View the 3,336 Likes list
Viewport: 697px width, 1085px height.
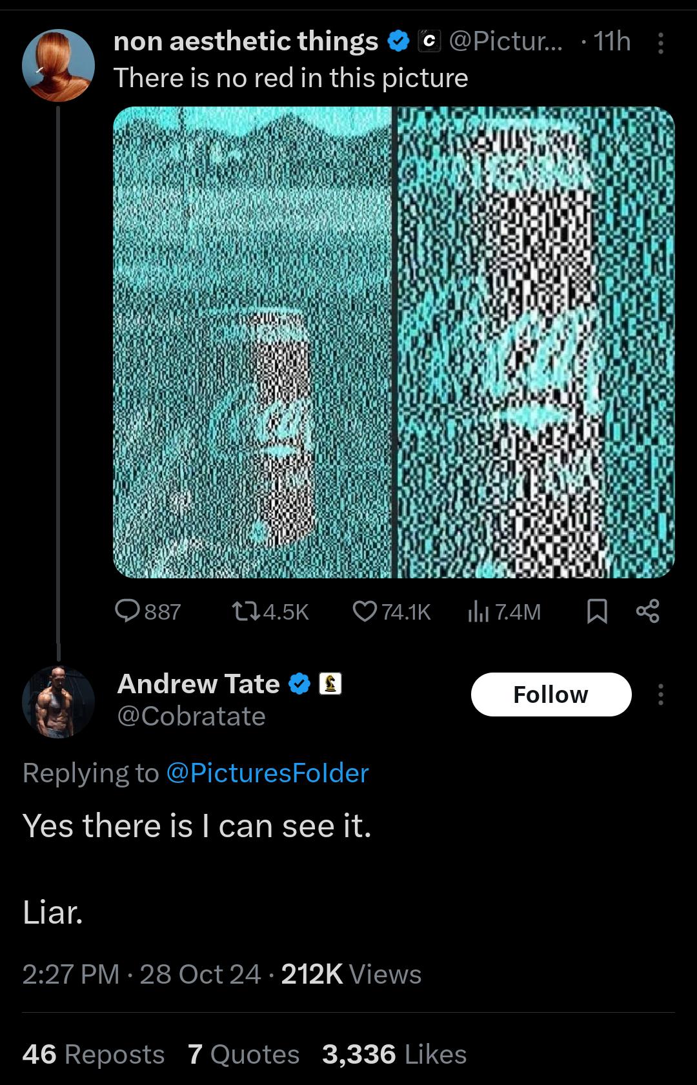click(x=394, y=1054)
